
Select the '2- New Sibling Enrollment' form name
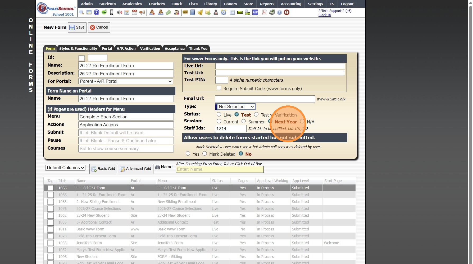98,202
